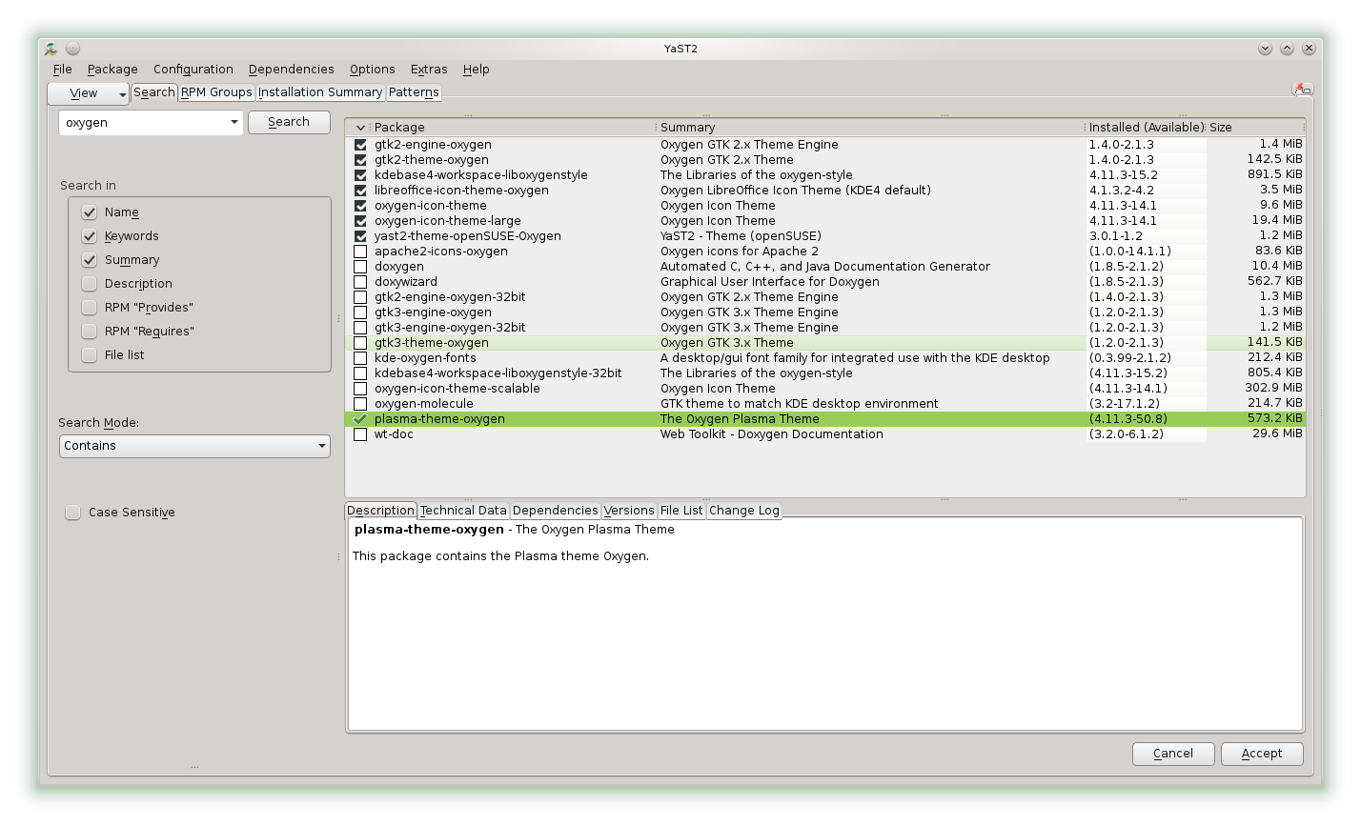Open the YaST2 window menu icon

coord(51,49)
